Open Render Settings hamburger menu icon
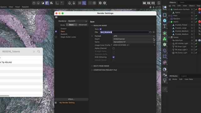Screen dimensions: 201x113 click(x=56, y=17)
